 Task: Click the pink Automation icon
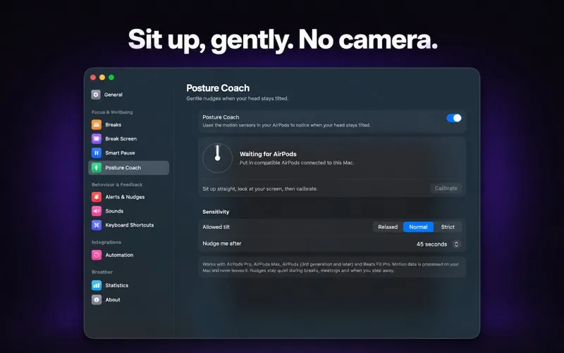(x=97, y=255)
